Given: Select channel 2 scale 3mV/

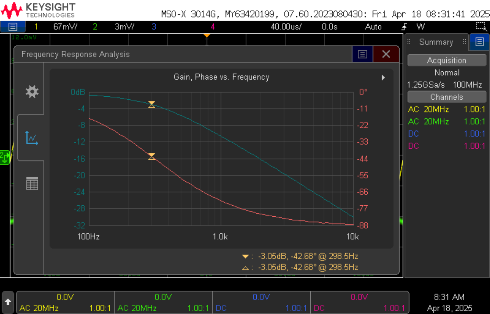Looking at the screenshot, I should pyautogui.click(x=124, y=27).
